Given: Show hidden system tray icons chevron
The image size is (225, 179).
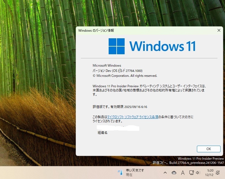Looking at the screenshot, I should coord(165,173).
